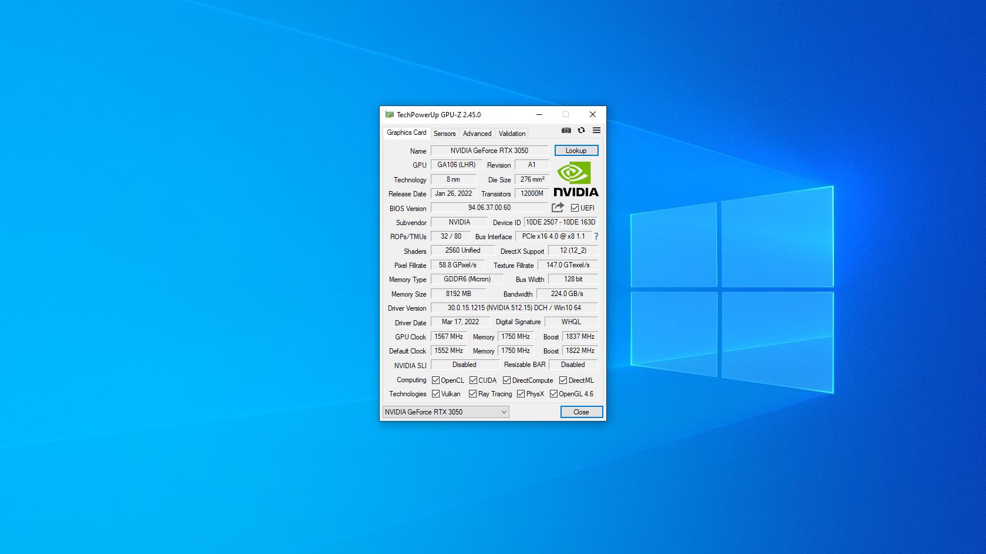The width and height of the screenshot is (986, 554).
Task: Click the Close button
Action: click(x=582, y=412)
